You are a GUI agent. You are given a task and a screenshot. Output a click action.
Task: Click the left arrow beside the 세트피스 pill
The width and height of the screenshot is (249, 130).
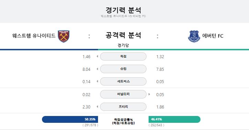point(97,81)
